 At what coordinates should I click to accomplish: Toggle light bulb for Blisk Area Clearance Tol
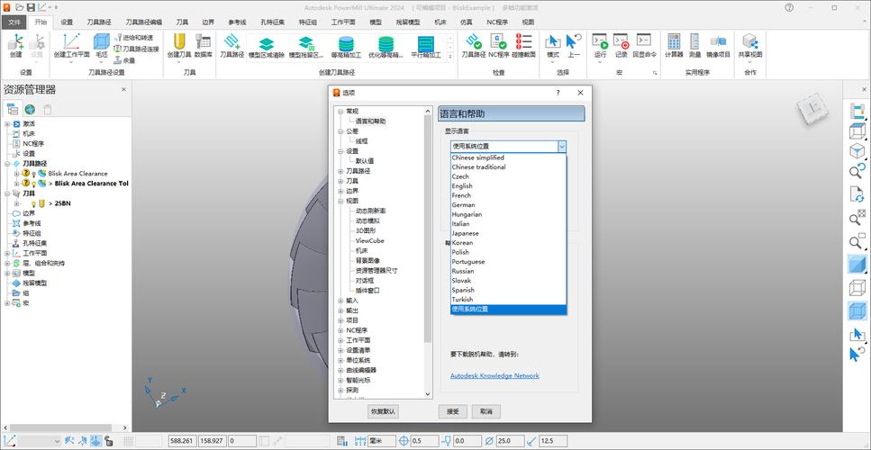point(33,184)
